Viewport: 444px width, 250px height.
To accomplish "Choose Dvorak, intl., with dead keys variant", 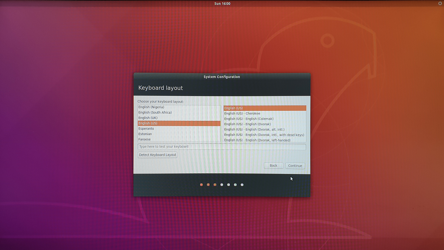I will point(265,135).
